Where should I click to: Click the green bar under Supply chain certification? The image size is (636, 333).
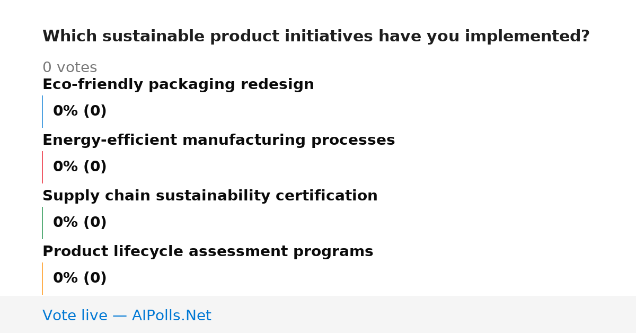pyautogui.click(x=42, y=223)
